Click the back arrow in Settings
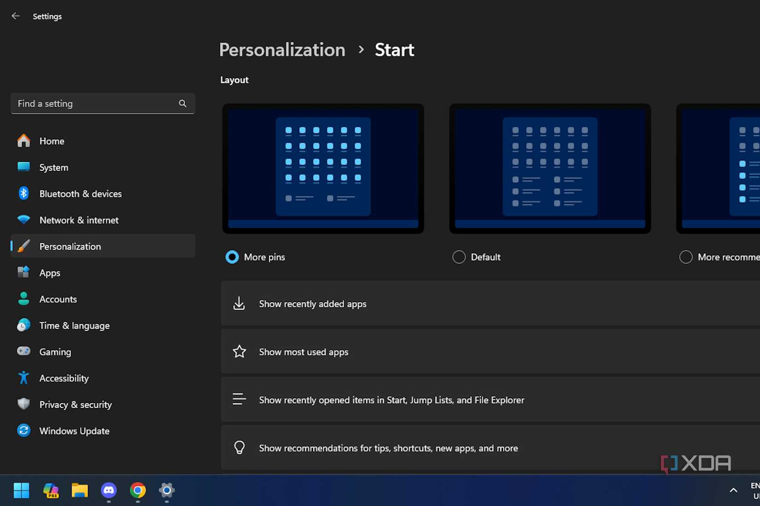 pos(16,16)
